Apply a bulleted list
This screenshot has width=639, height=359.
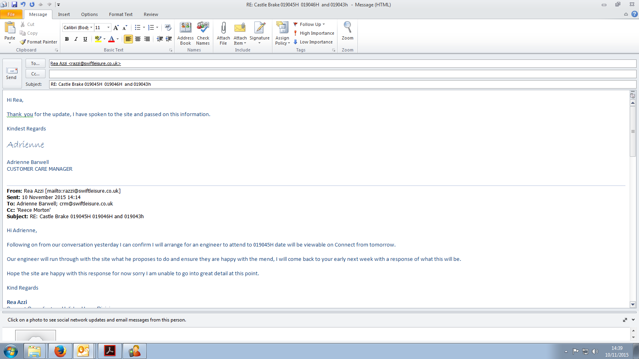pos(137,28)
